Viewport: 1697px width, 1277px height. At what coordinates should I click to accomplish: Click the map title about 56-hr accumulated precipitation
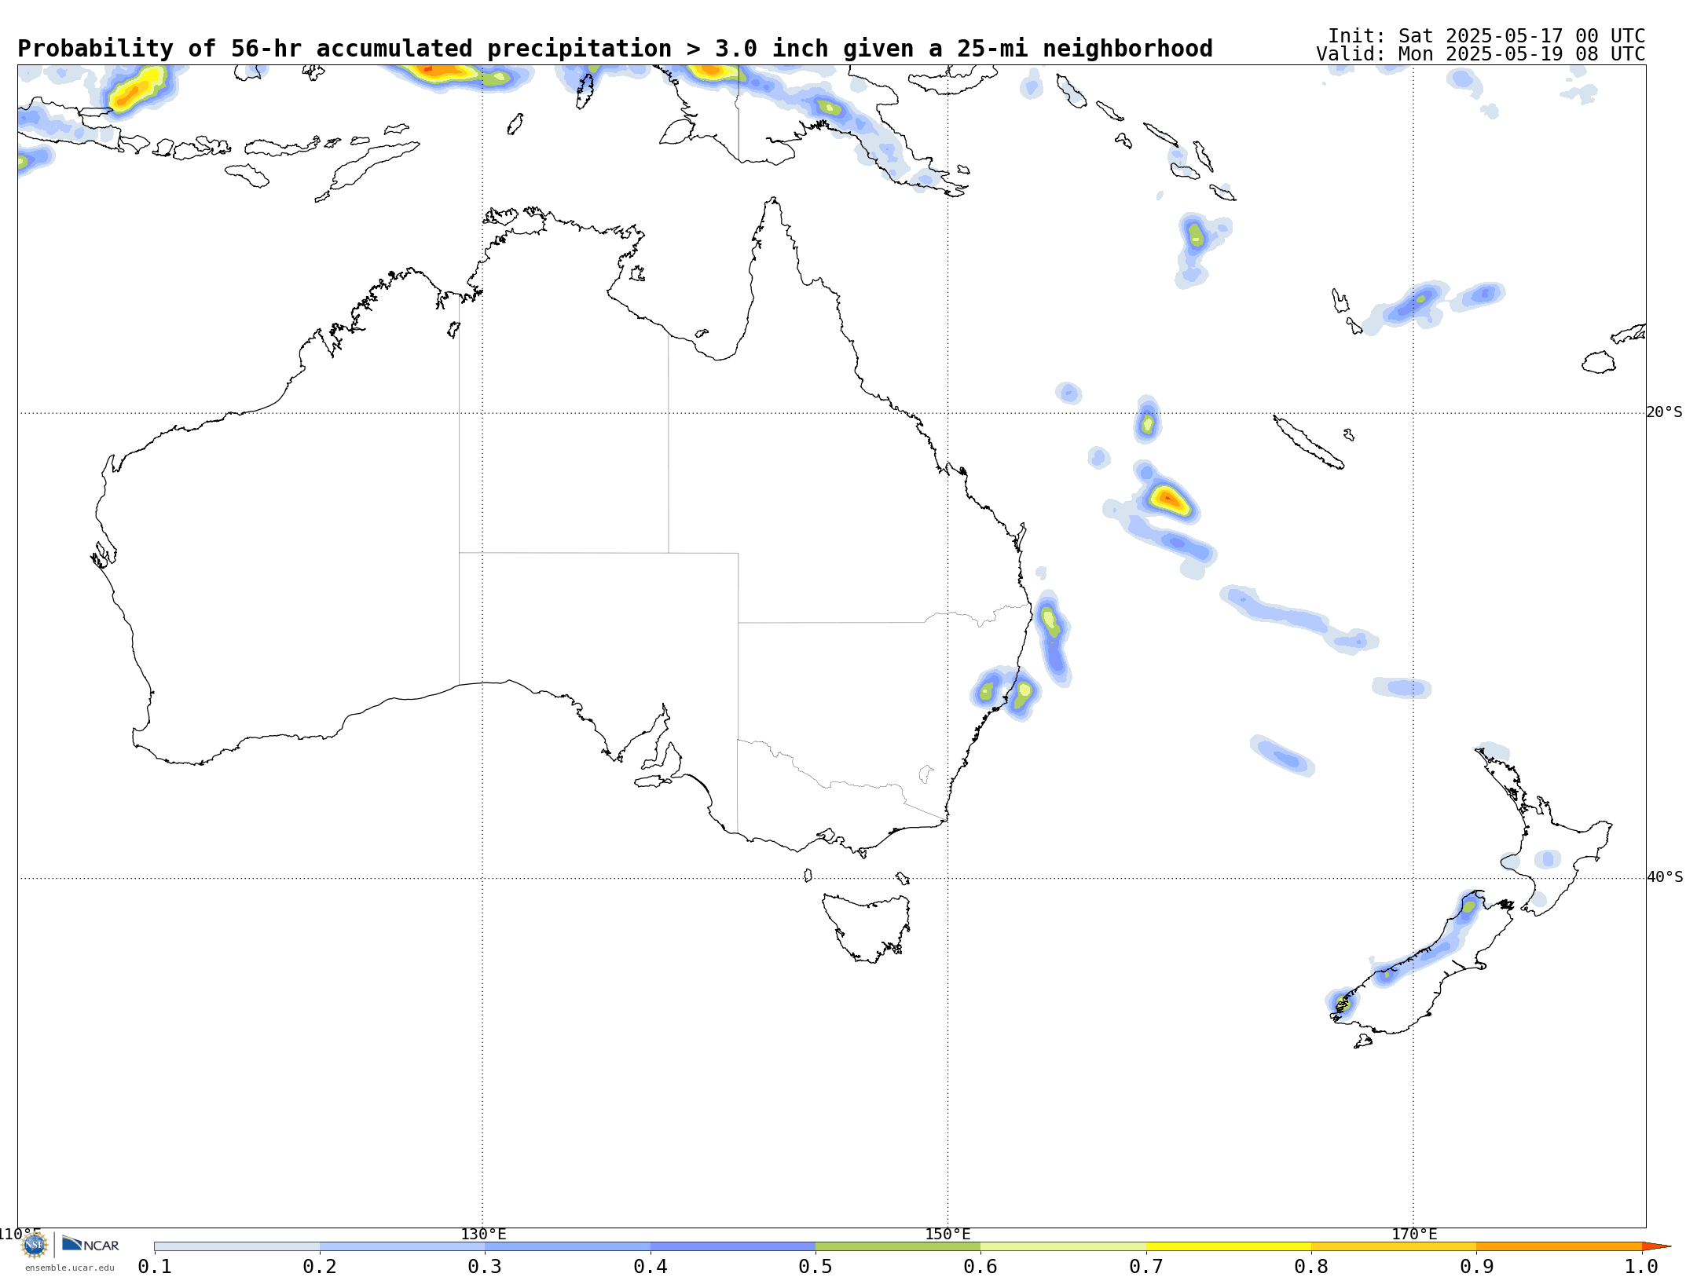coord(615,49)
